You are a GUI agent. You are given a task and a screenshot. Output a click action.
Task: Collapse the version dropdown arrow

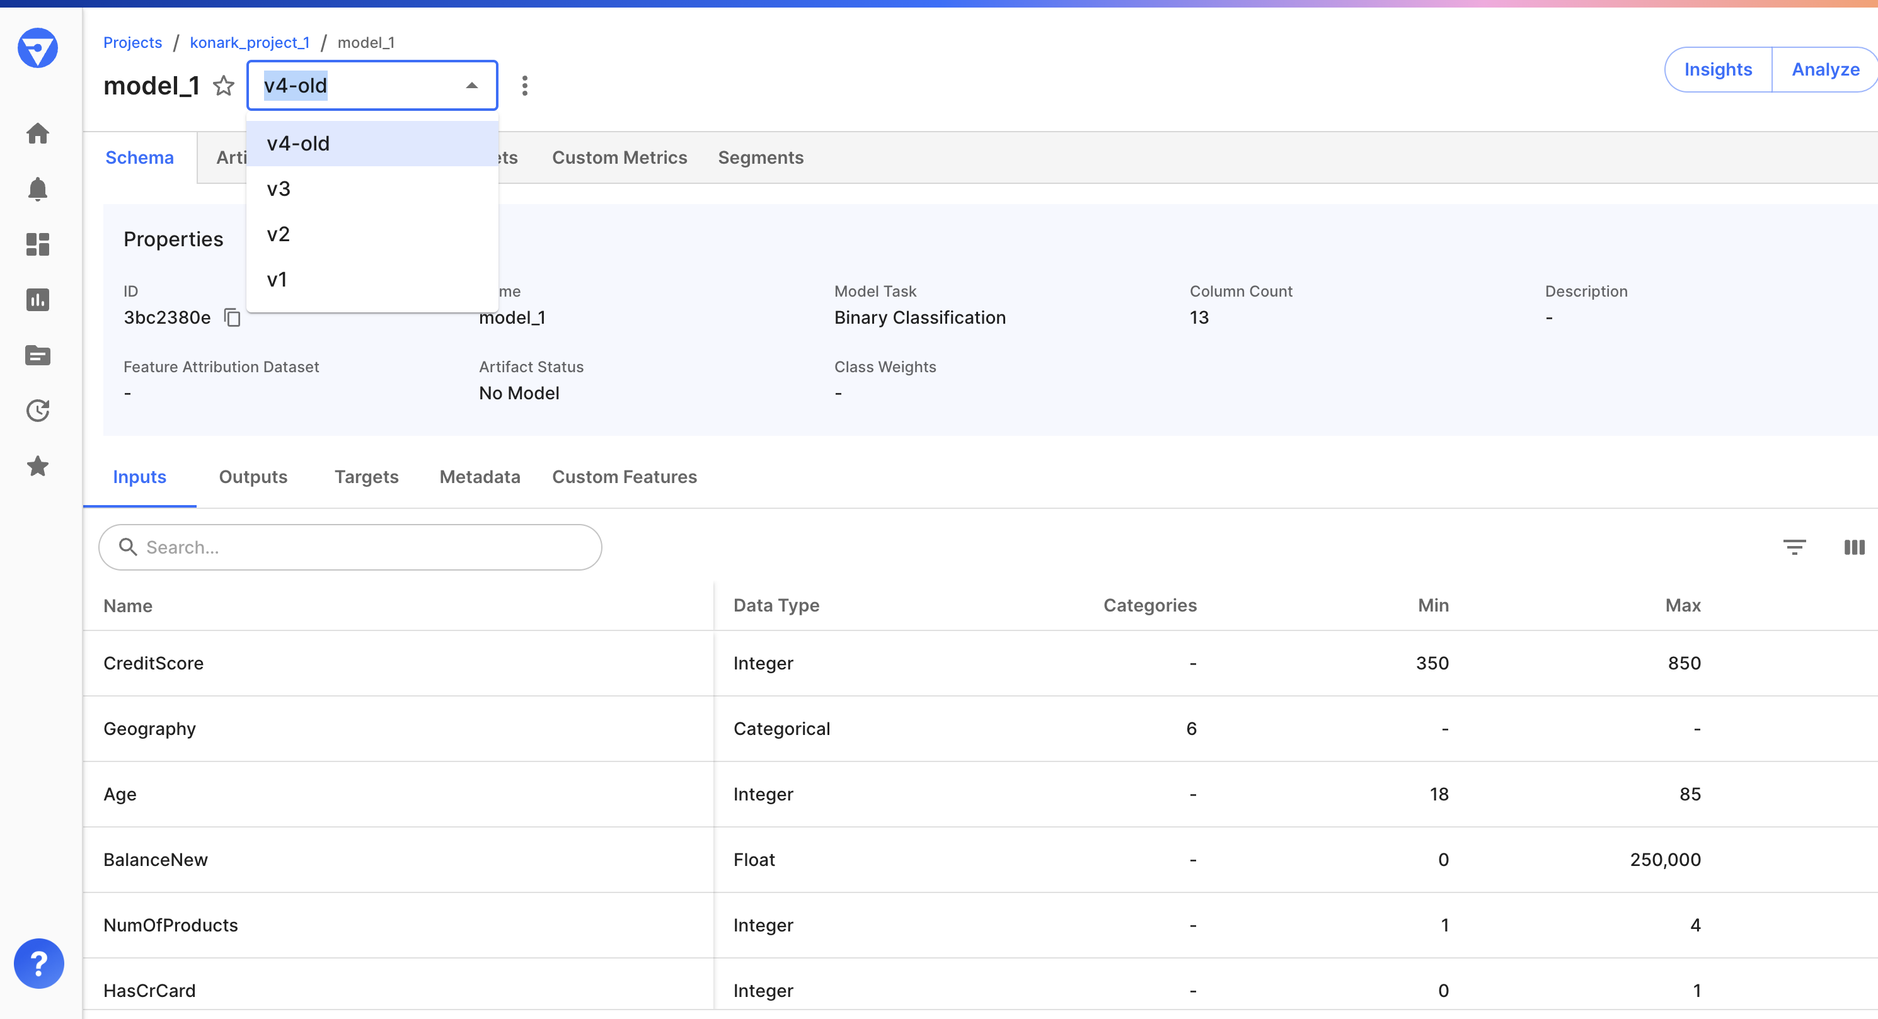pyautogui.click(x=471, y=84)
